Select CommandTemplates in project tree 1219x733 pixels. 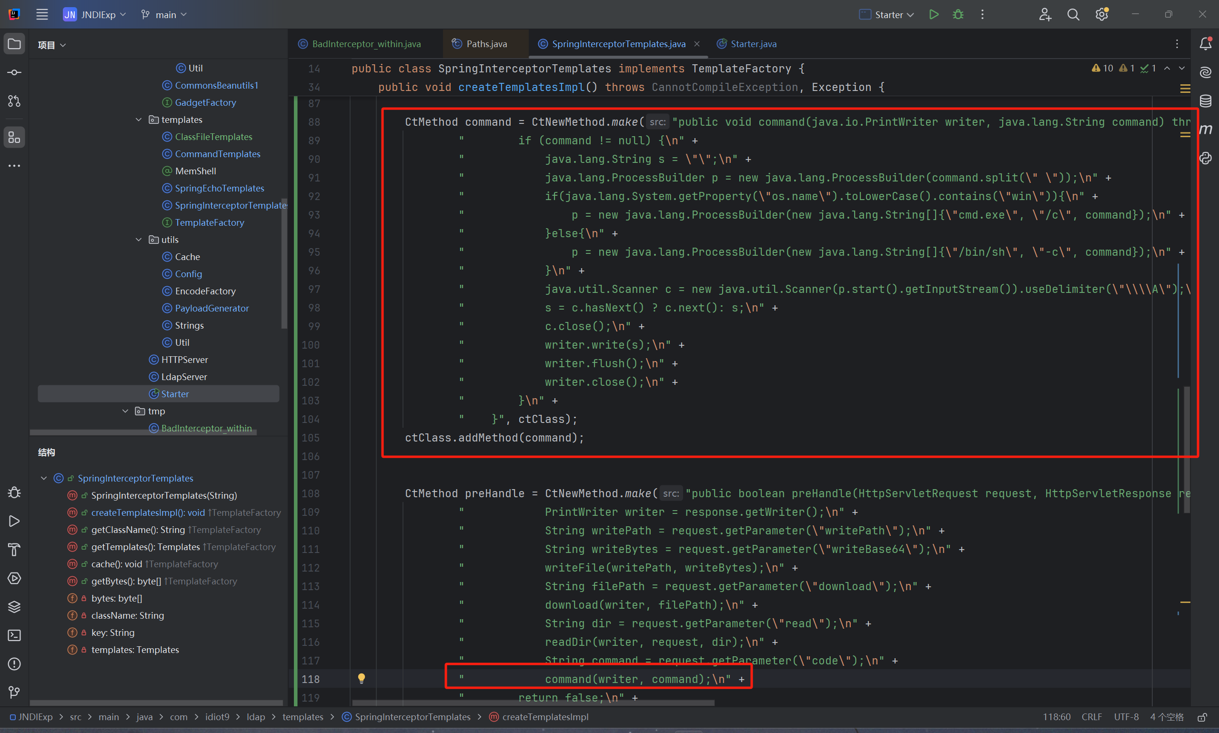tap(217, 154)
